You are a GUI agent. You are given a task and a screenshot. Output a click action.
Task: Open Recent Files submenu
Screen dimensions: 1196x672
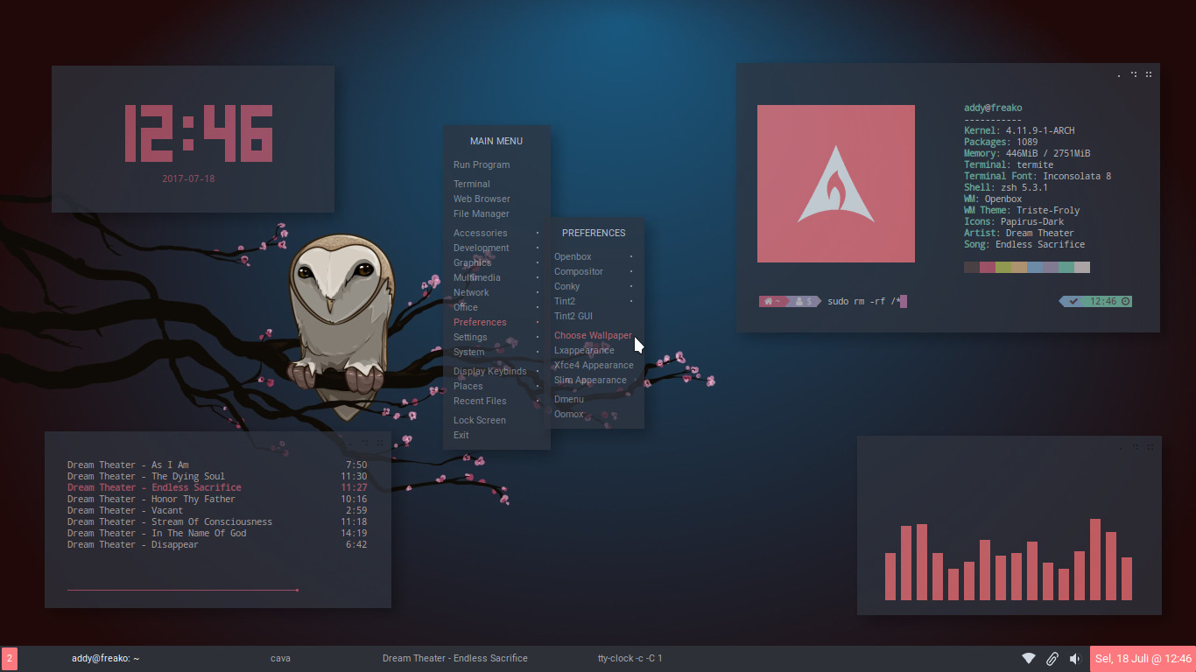pos(496,401)
